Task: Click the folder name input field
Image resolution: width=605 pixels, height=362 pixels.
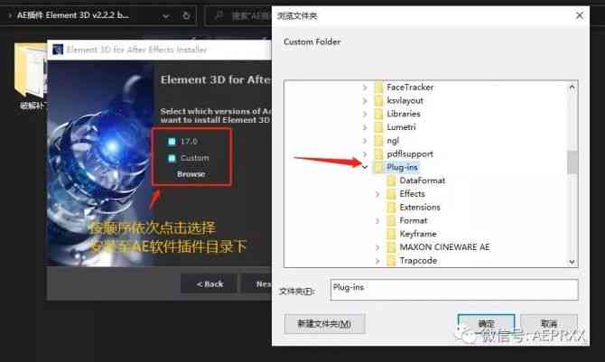Action: pyautogui.click(x=454, y=290)
